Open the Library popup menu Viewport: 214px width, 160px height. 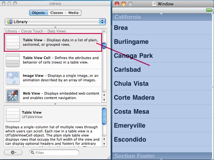pos(55,22)
